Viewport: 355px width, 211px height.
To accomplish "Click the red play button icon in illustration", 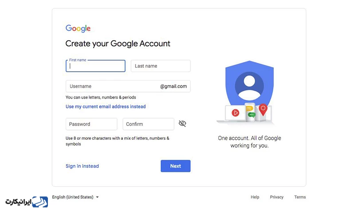I will [x=236, y=113].
